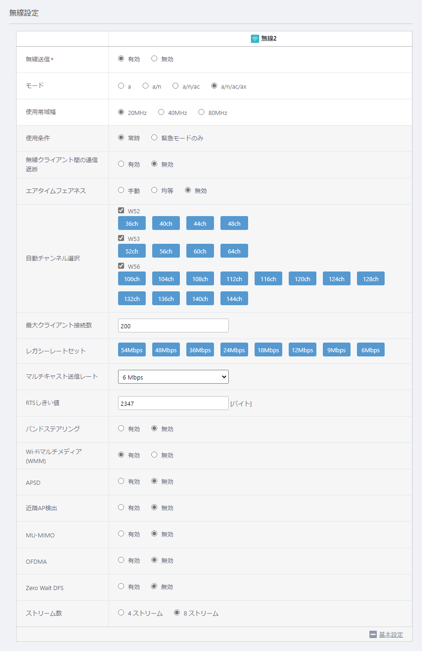Select the 40MHz bandwidth option

tap(161, 112)
